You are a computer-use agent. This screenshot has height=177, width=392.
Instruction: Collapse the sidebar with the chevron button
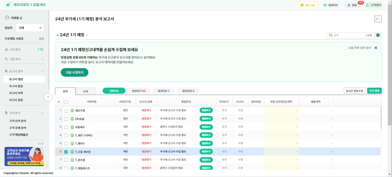[x=48, y=97]
